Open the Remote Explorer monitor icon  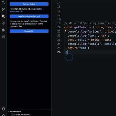(x=3, y=23)
